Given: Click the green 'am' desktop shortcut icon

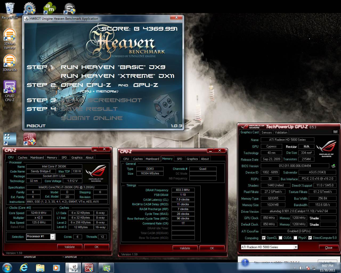Looking at the screenshot, I should 50,8.
